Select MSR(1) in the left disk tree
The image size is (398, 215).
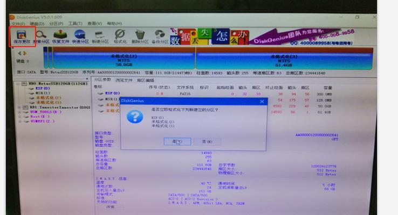click(43, 93)
